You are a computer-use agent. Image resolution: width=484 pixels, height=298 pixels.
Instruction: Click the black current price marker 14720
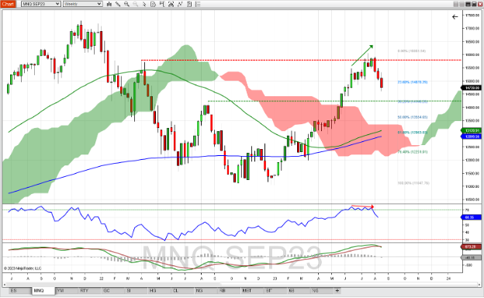pos(472,88)
